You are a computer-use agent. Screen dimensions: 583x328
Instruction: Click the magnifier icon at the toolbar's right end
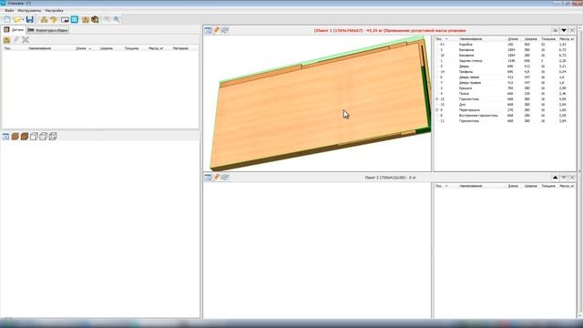click(117, 19)
